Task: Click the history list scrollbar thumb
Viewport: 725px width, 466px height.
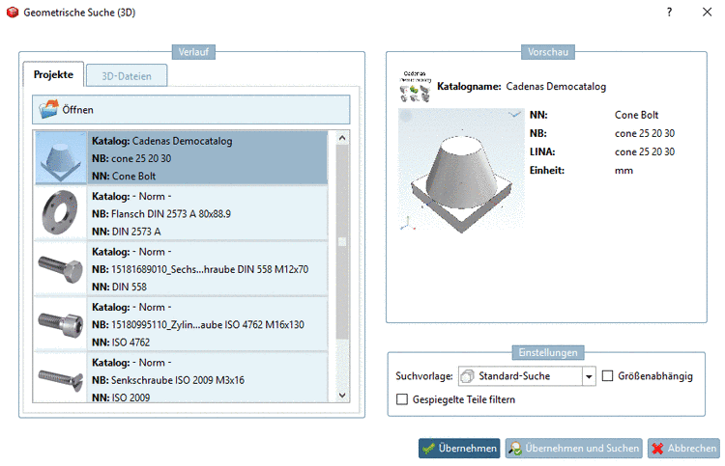Action: click(342, 242)
